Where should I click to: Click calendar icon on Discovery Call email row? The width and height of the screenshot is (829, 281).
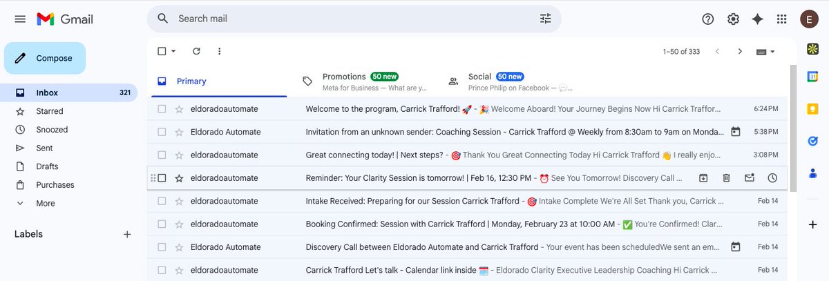click(x=736, y=247)
